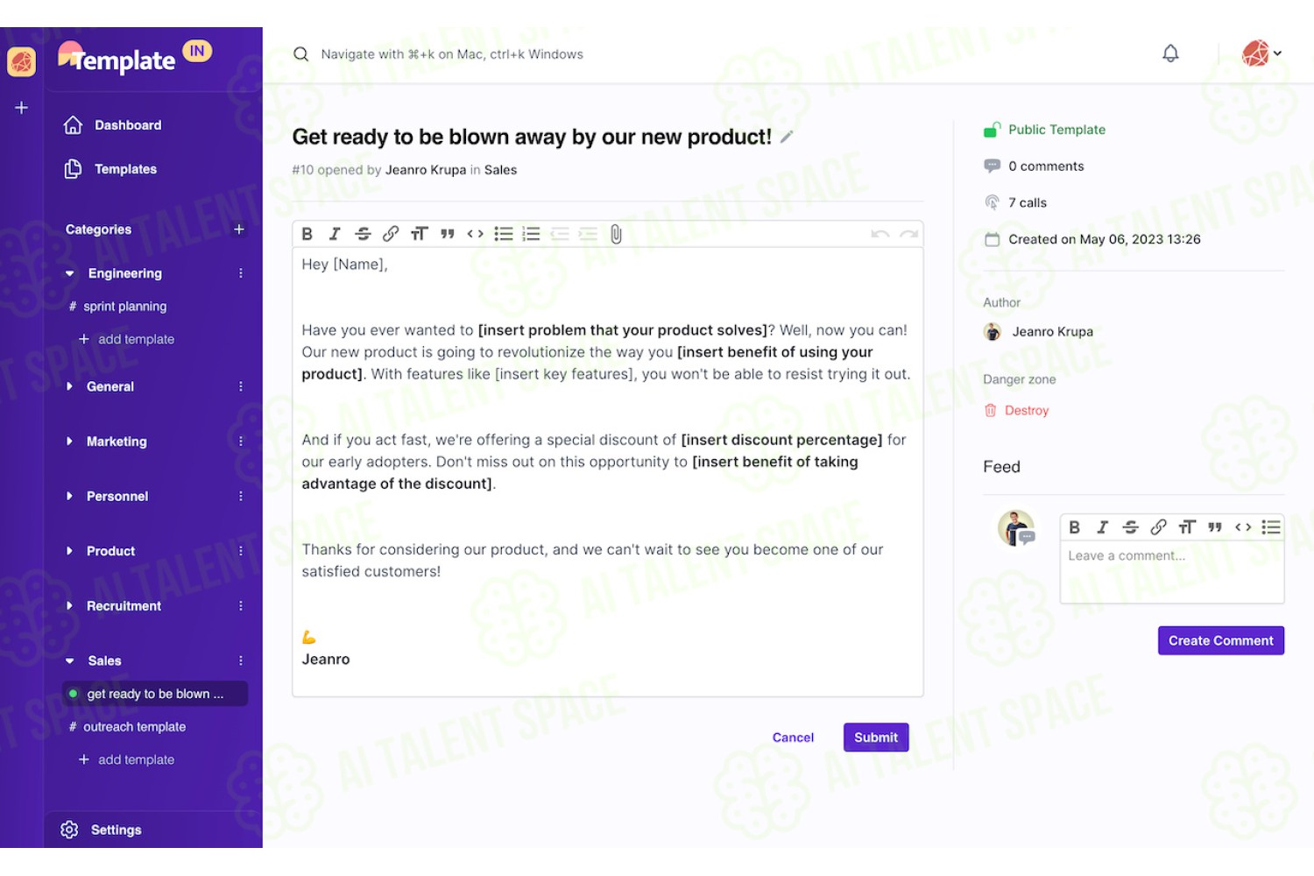Click the attachment paperclip icon
Screen dimensions: 1314x876
coord(616,234)
